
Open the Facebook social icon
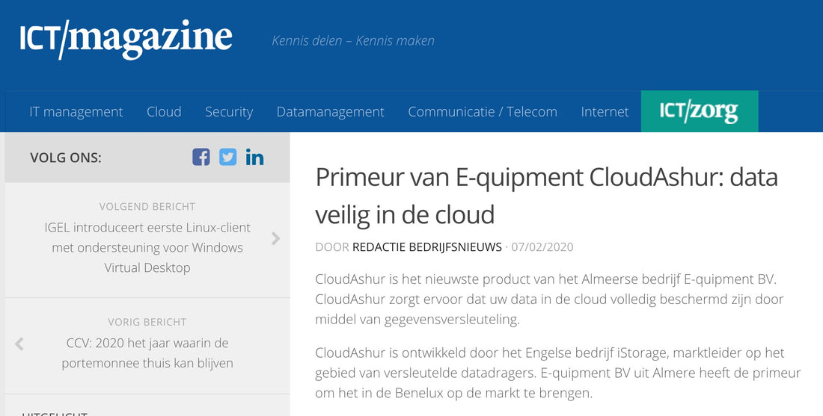pyautogui.click(x=201, y=157)
